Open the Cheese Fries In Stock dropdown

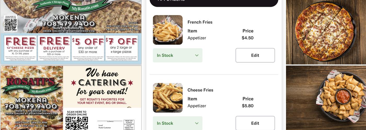click(178, 123)
